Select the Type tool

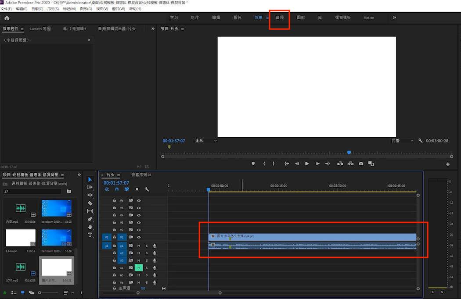tap(90, 235)
